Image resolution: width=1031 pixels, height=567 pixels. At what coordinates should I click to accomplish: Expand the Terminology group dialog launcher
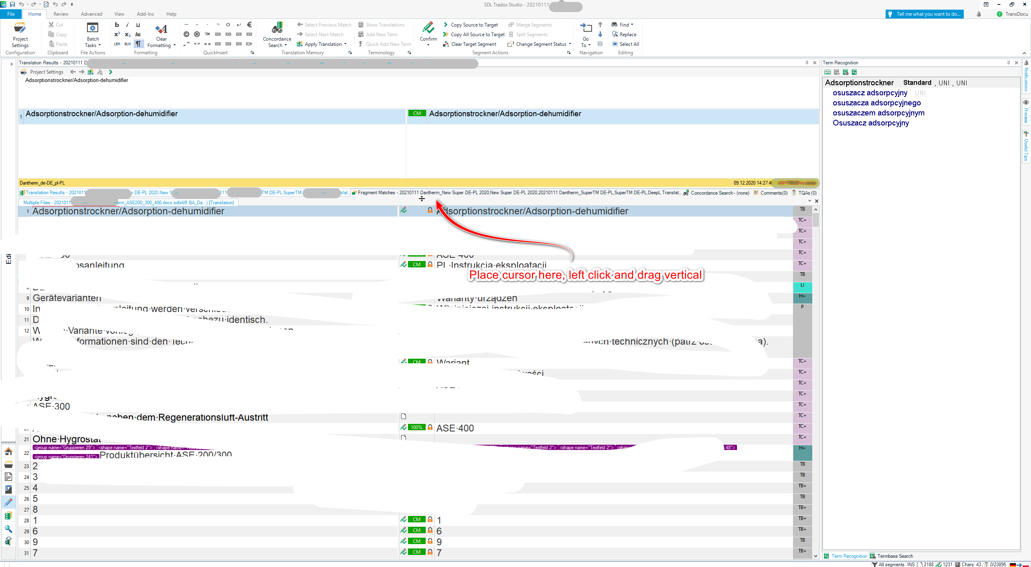click(409, 53)
